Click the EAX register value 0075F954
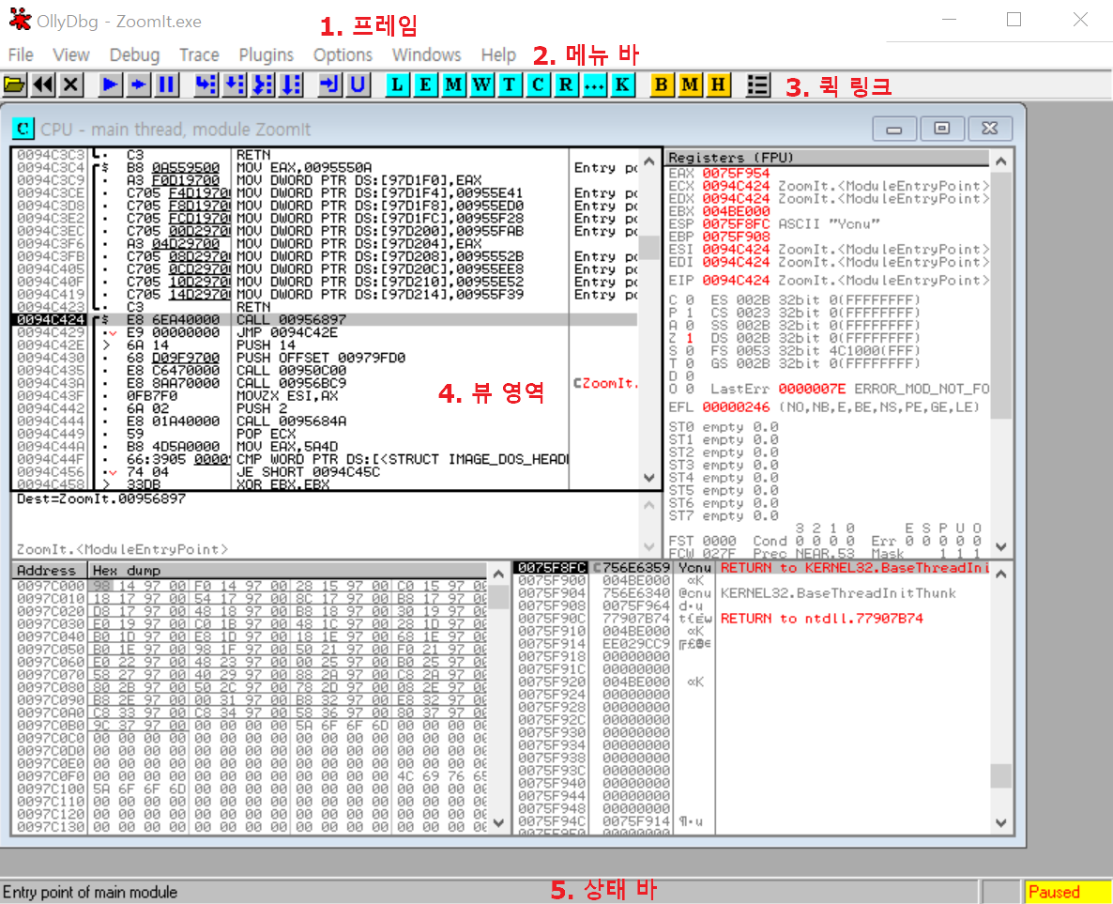Image resolution: width=1113 pixels, height=904 pixels. click(736, 174)
